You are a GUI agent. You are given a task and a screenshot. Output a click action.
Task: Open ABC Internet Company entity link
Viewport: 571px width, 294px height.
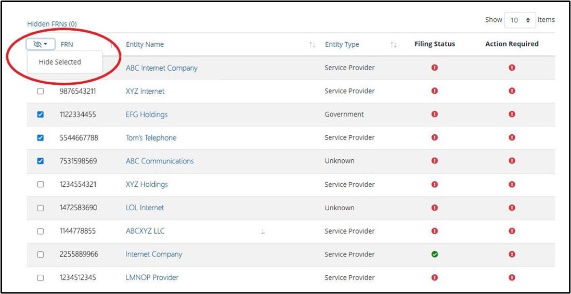coord(161,68)
